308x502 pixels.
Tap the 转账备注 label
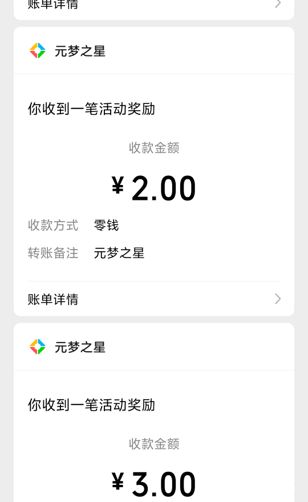coord(53,253)
